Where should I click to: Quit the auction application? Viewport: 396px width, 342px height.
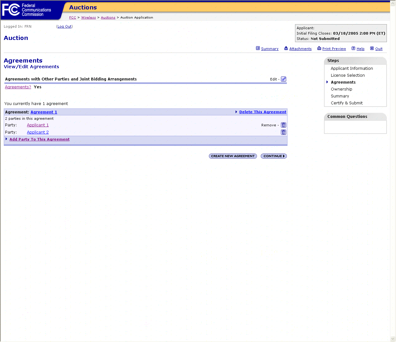(x=379, y=49)
